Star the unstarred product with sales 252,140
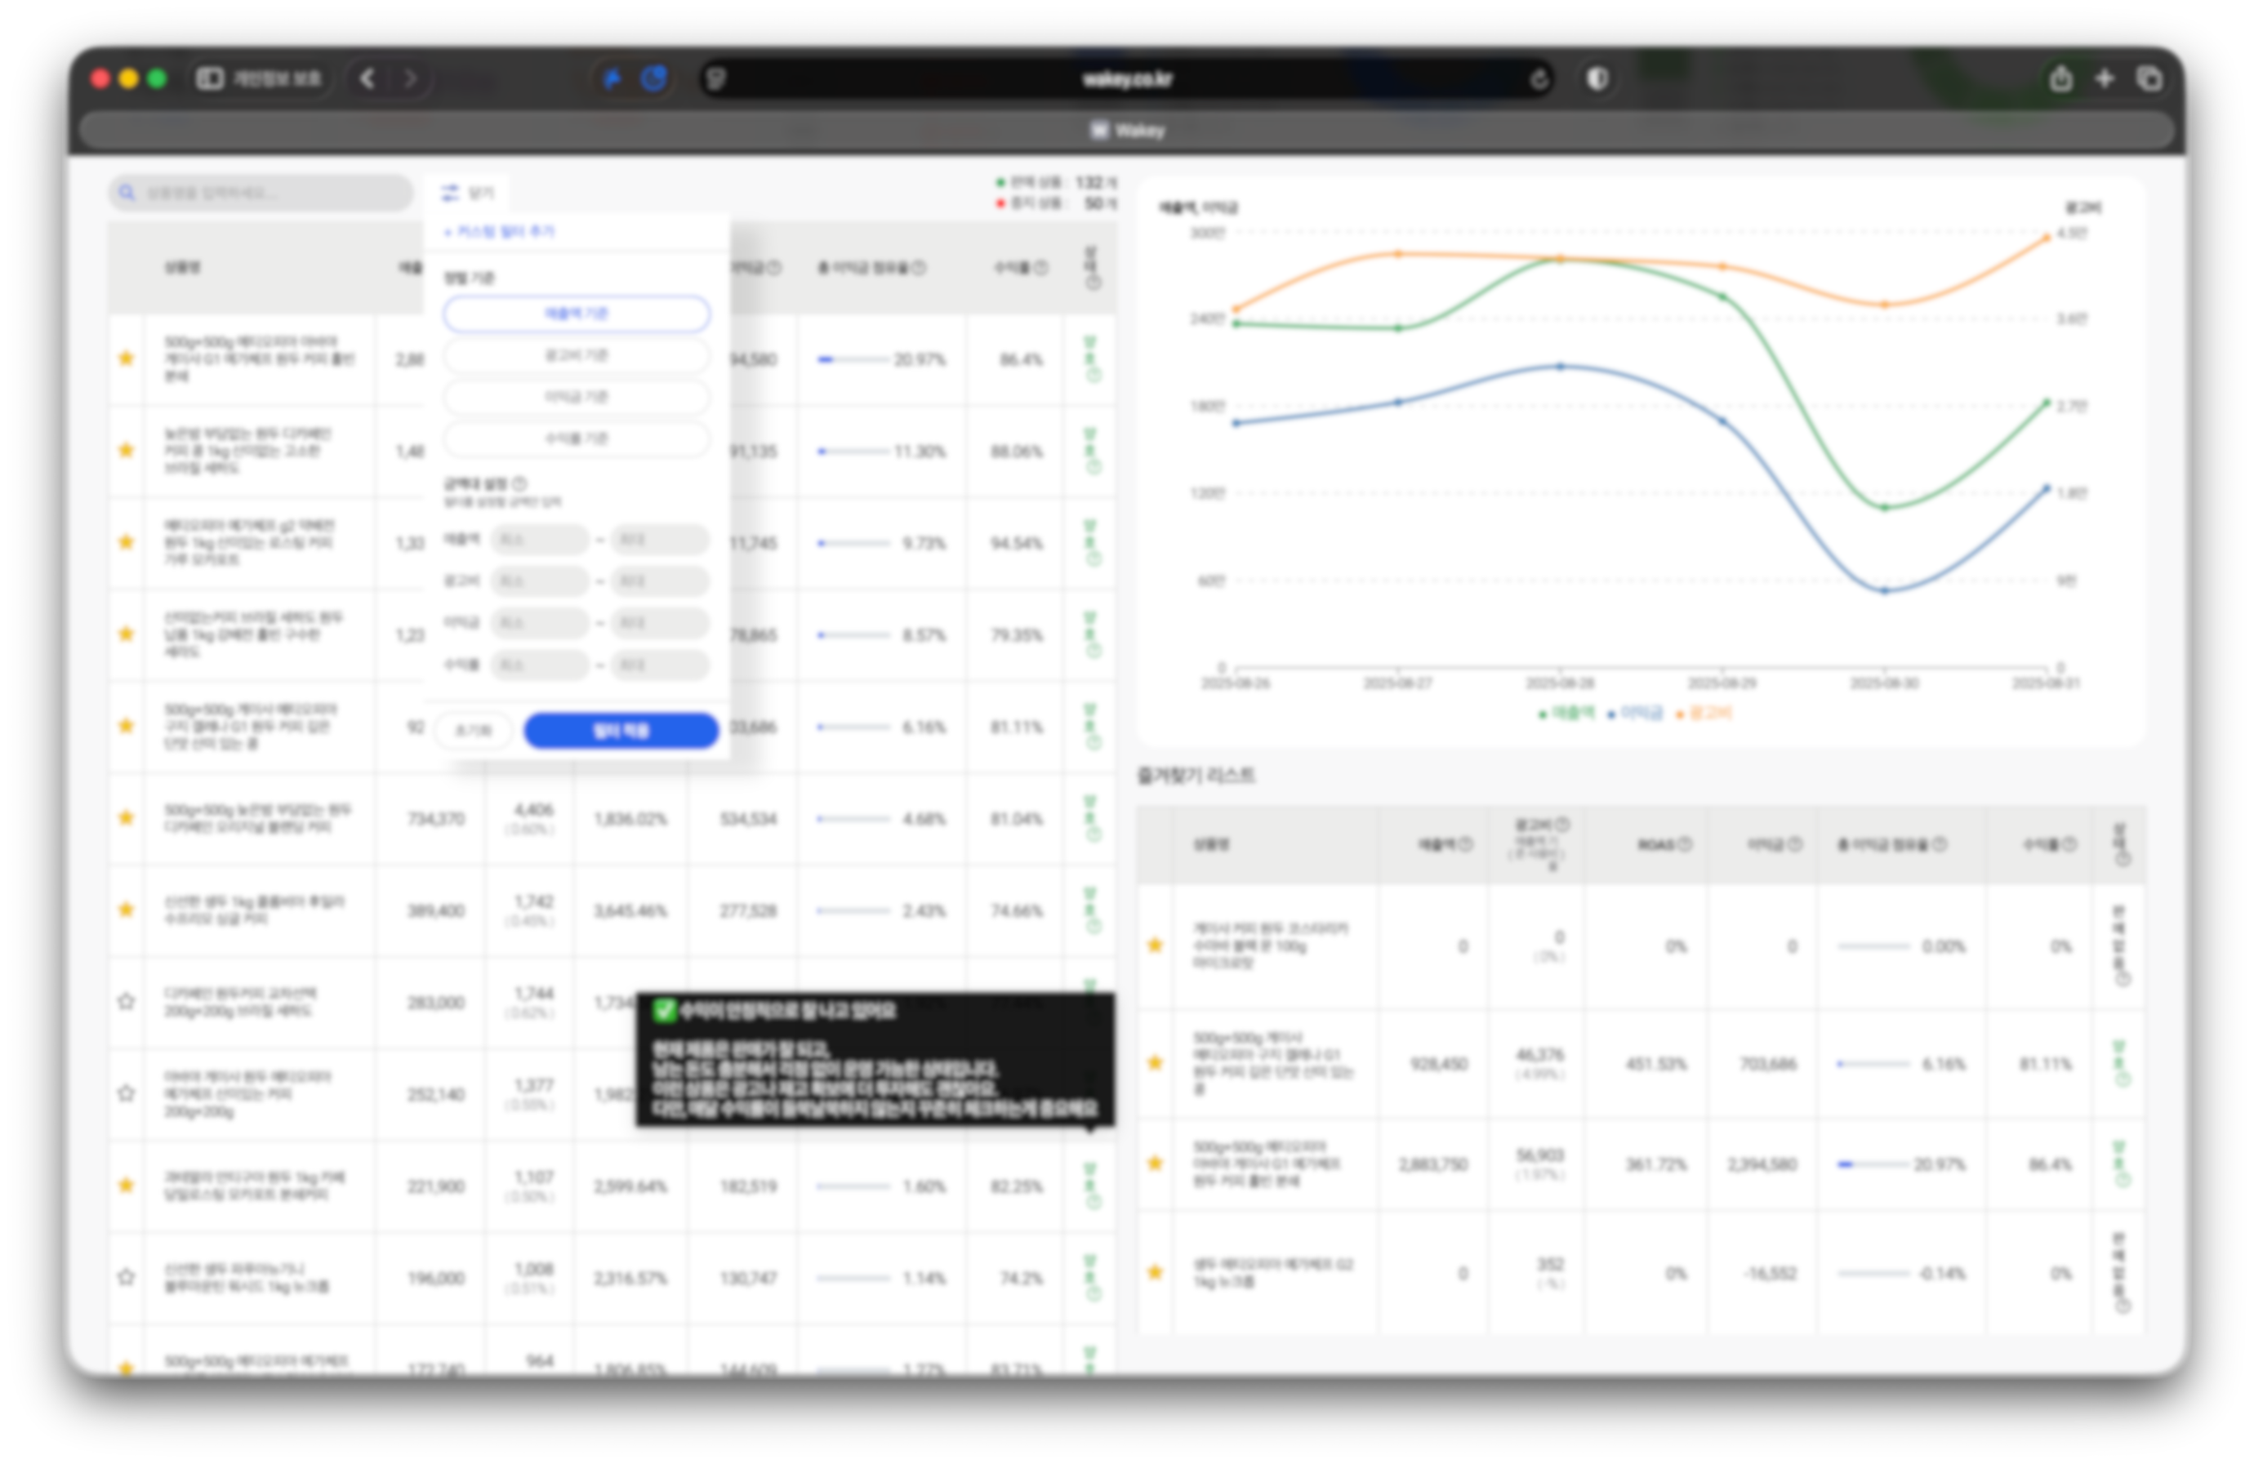Screen dimensions: 2254x1464 126,1092
